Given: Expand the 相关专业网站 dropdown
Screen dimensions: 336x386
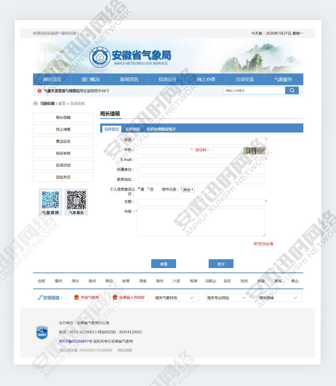Looking at the screenshot, I should click(228, 298).
